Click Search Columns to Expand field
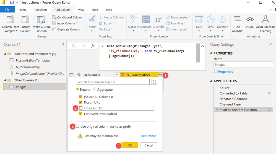 click(x=113, y=82)
